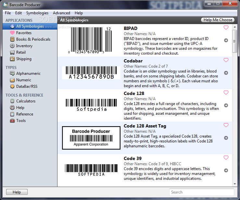Select Numeric label under Types
Screen dimensions: 240x200
click(x=24, y=80)
